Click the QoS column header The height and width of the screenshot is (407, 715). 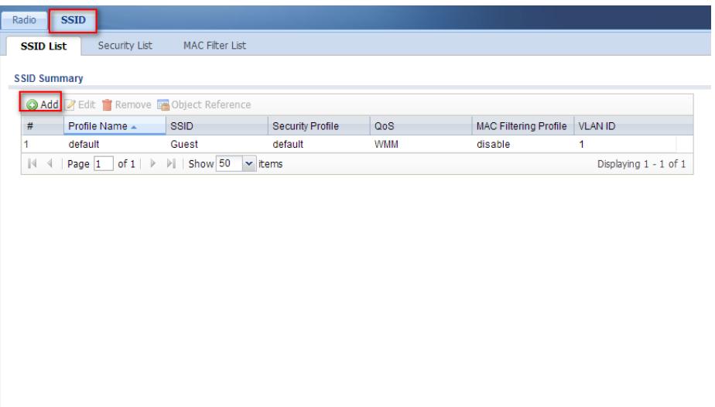[421, 126]
